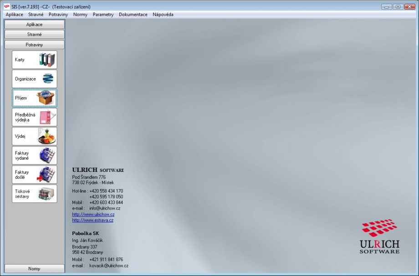Click the name Ing. Ján Kováčik
The height and width of the screenshot is (276, 419).
87,241
